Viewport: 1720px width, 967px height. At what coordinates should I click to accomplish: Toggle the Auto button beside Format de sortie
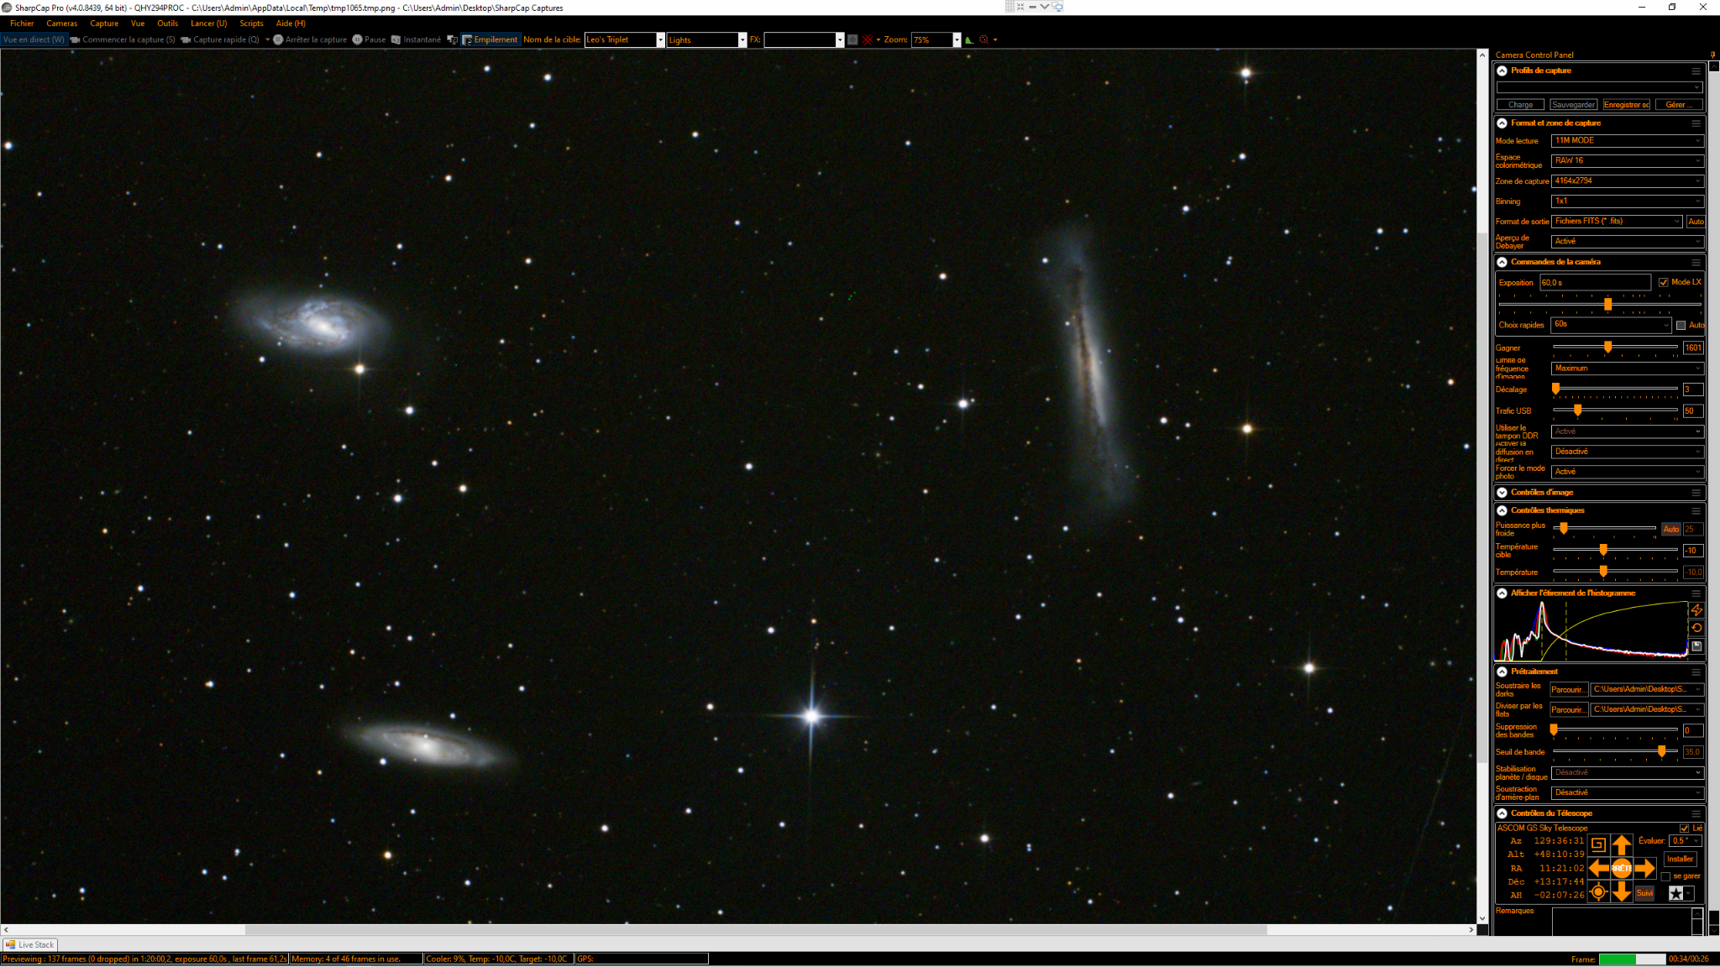point(1696,222)
